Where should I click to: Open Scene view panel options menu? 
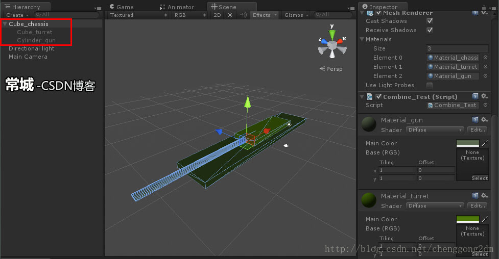(351, 8)
